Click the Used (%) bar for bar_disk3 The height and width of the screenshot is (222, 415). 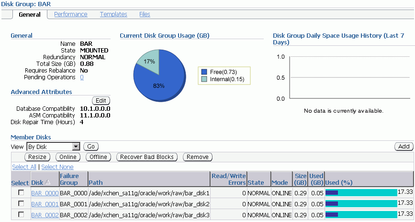pos(361,214)
